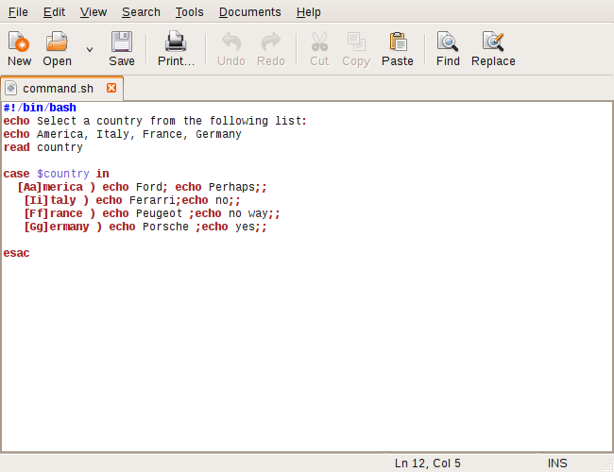Click the word Ford in America line
The image size is (614, 472).
tap(149, 187)
